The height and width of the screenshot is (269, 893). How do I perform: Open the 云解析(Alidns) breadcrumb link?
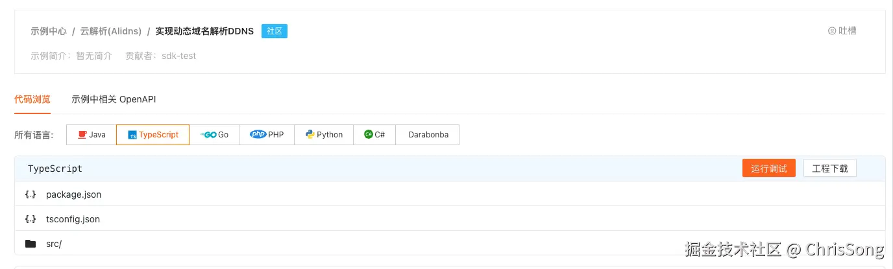tap(110, 31)
